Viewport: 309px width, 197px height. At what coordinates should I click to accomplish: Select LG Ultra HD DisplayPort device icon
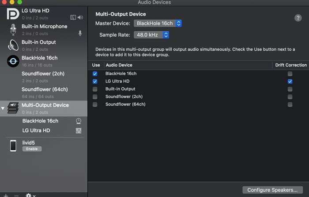click(x=13, y=14)
